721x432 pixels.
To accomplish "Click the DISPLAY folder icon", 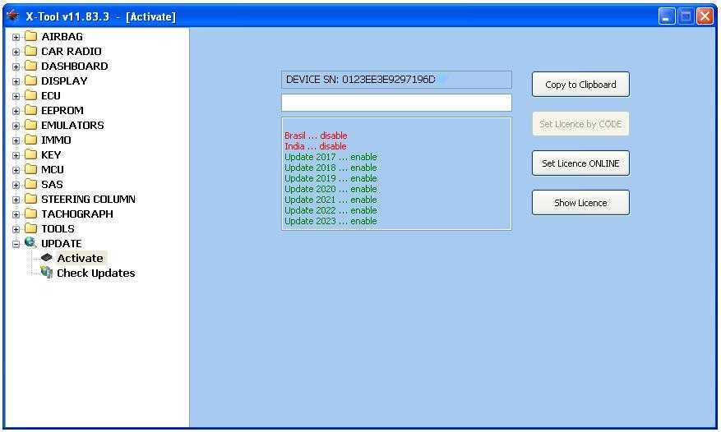I will [x=30, y=80].
